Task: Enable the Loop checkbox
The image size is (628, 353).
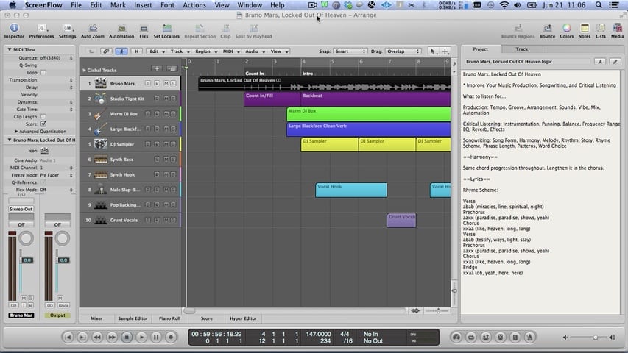Action: point(43,73)
